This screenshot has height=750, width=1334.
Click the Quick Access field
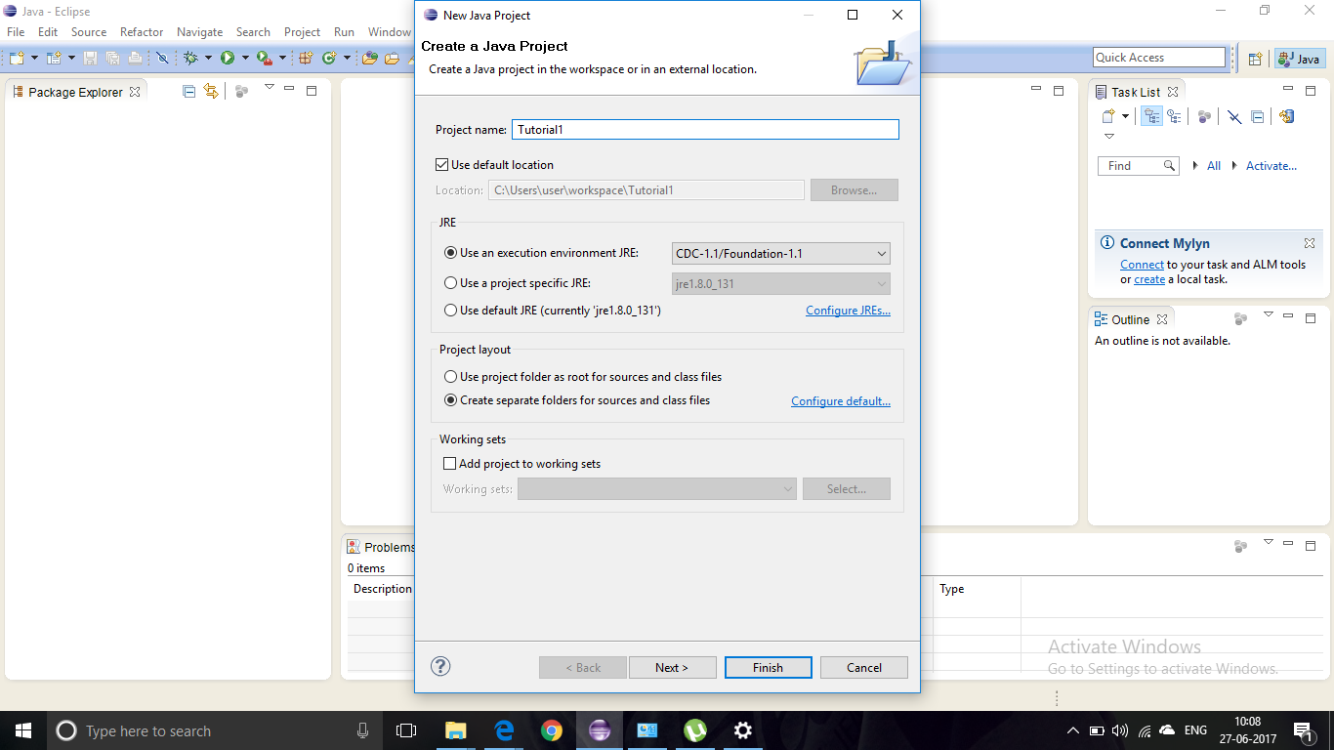1159,58
